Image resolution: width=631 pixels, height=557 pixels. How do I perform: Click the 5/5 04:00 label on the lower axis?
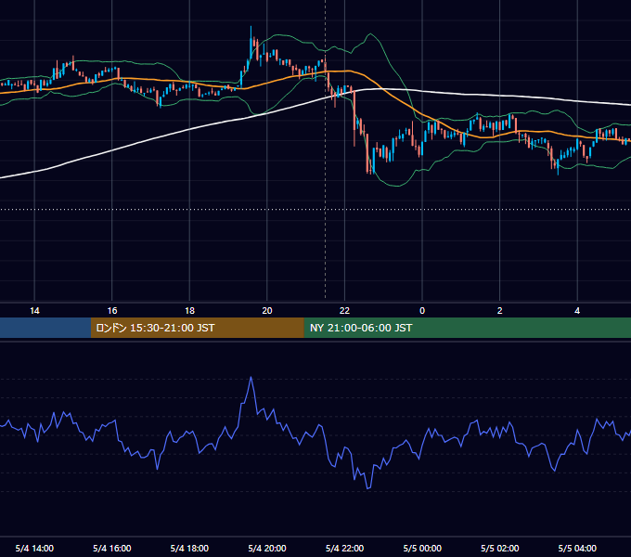tap(577, 548)
